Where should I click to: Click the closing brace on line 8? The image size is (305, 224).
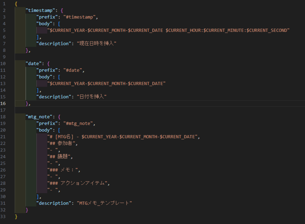[27, 50]
